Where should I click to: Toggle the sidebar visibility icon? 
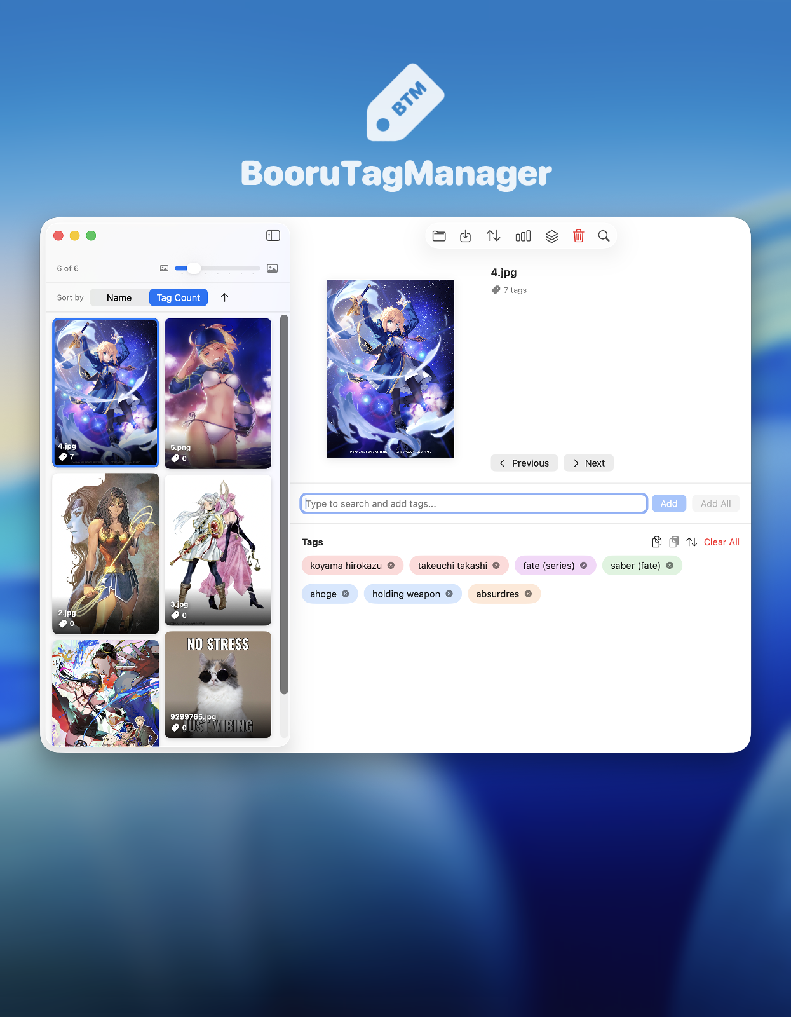pos(273,236)
